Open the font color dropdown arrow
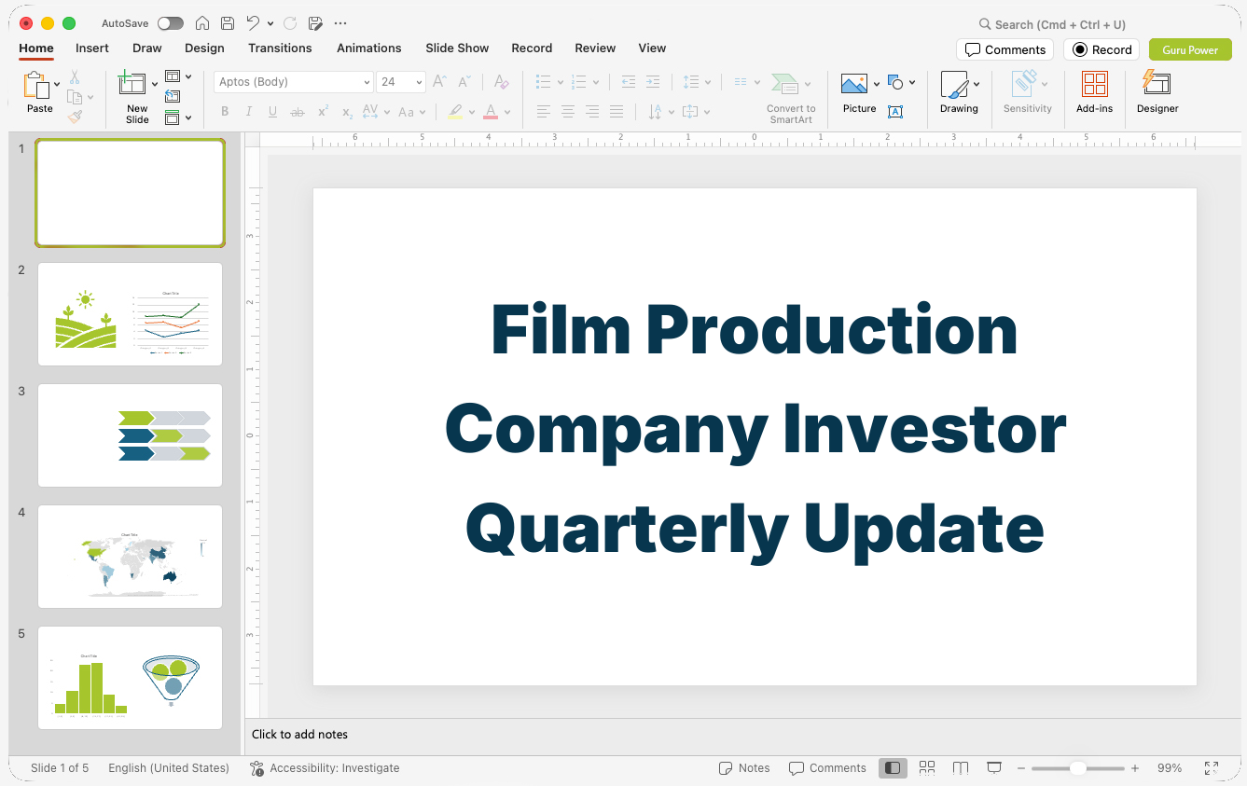The image size is (1247, 786). 507,112
